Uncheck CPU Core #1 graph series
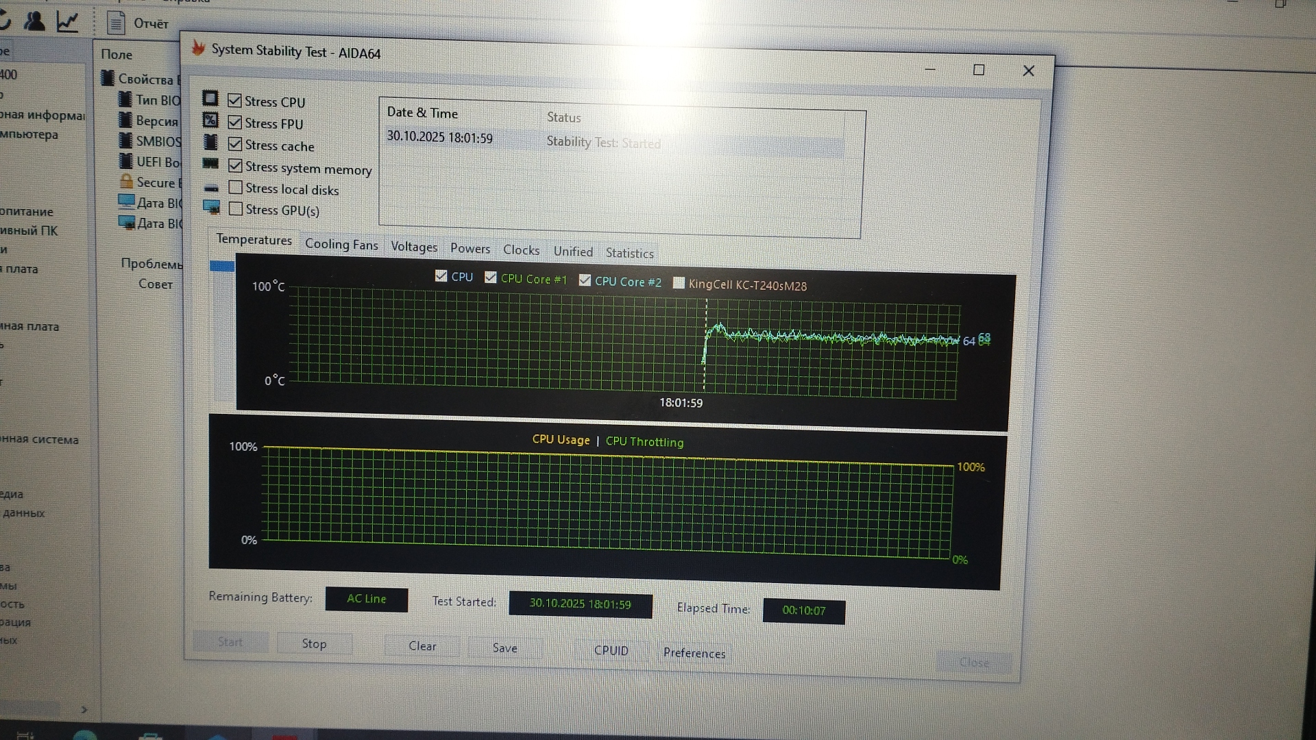Image resolution: width=1316 pixels, height=740 pixels. pyautogui.click(x=491, y=277)
